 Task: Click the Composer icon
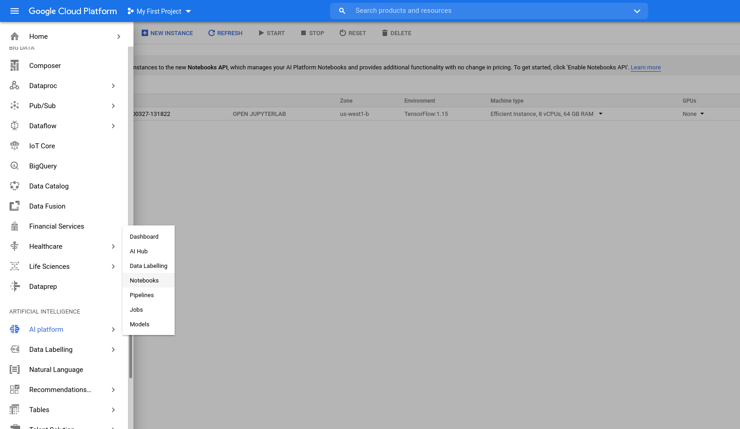point(15,66)
